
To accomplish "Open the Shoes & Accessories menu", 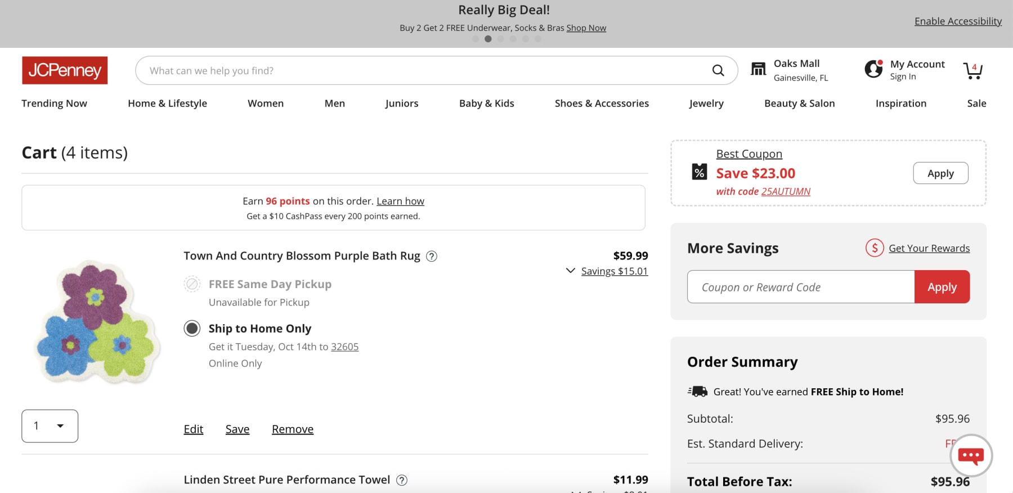I will [x=602, y=104].
